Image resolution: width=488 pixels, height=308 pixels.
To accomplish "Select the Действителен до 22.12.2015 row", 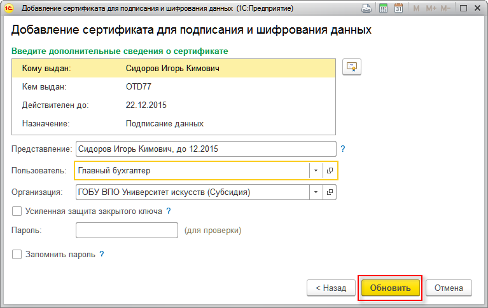I will (x=174, y=105).
